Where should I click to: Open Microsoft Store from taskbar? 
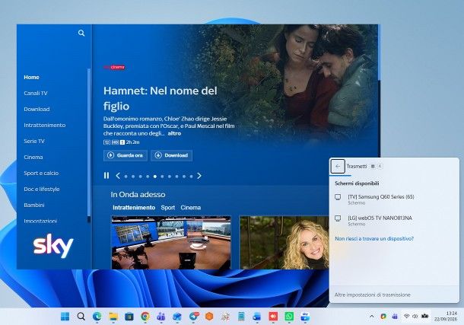click(x=129, y=317)
